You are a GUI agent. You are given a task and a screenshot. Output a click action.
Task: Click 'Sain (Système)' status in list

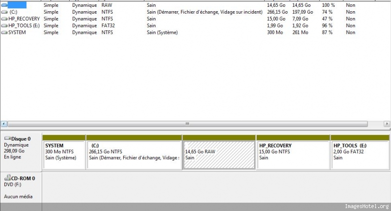pos(162,32)
